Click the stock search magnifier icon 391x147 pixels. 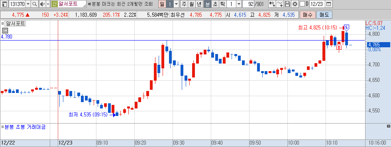(x=35, y=4)
